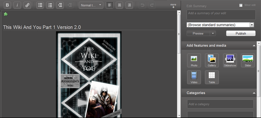This screenshot has width=261, height=118.
Task: Undo the last edit
Action: point(142,5)
